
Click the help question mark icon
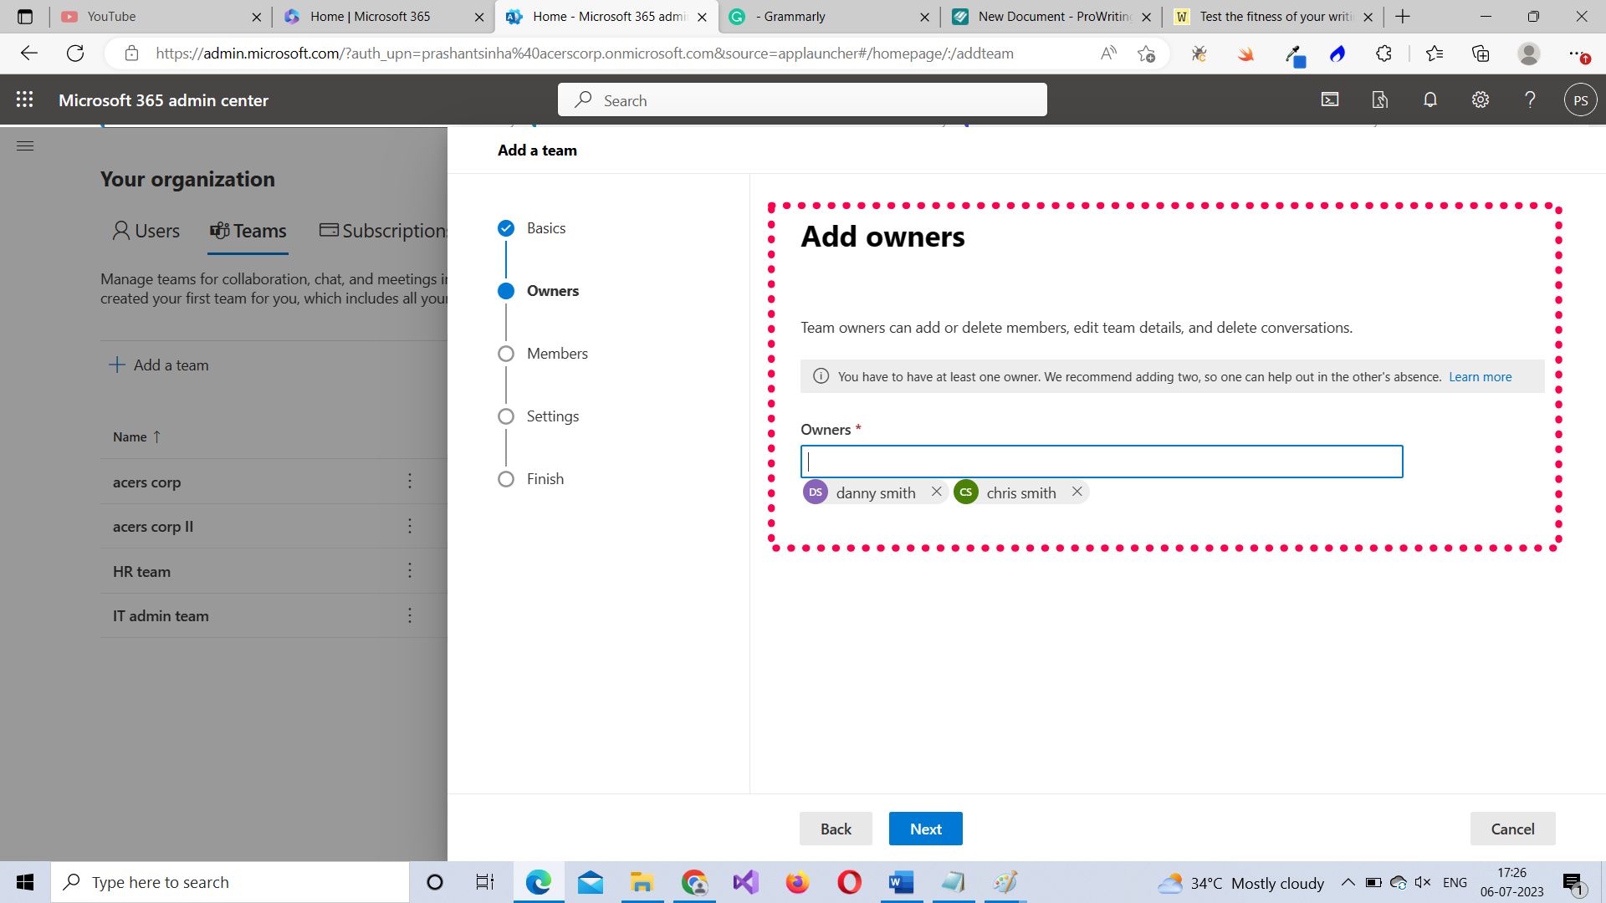pos(1530,99)
